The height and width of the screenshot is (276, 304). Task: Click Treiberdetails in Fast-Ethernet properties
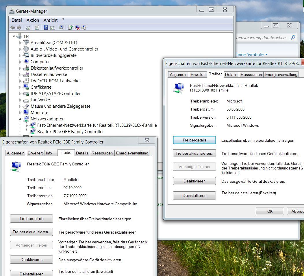(194, 140)
